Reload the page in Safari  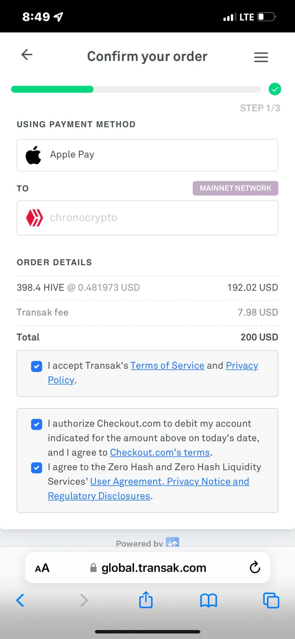click(255, 568)
